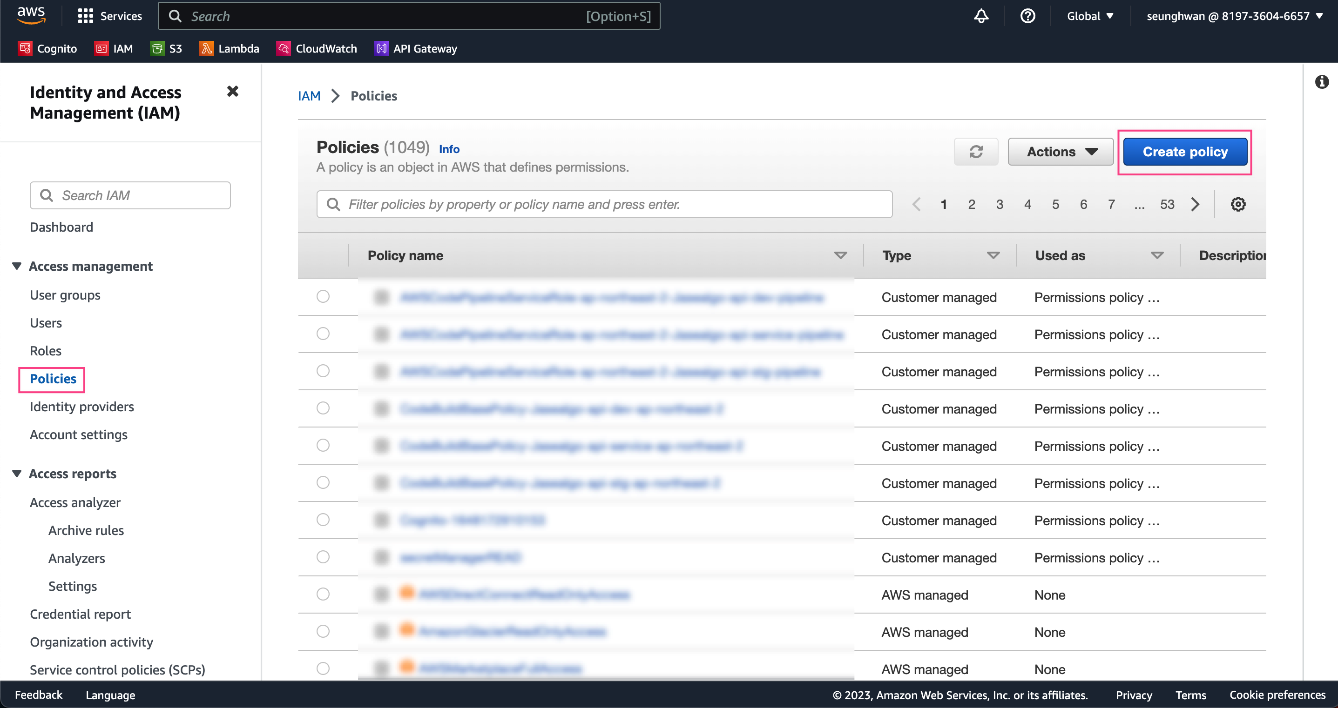Screen dimensions: 1338x708
Task: Click the Services grid icon
Action: tap(85, 16)
